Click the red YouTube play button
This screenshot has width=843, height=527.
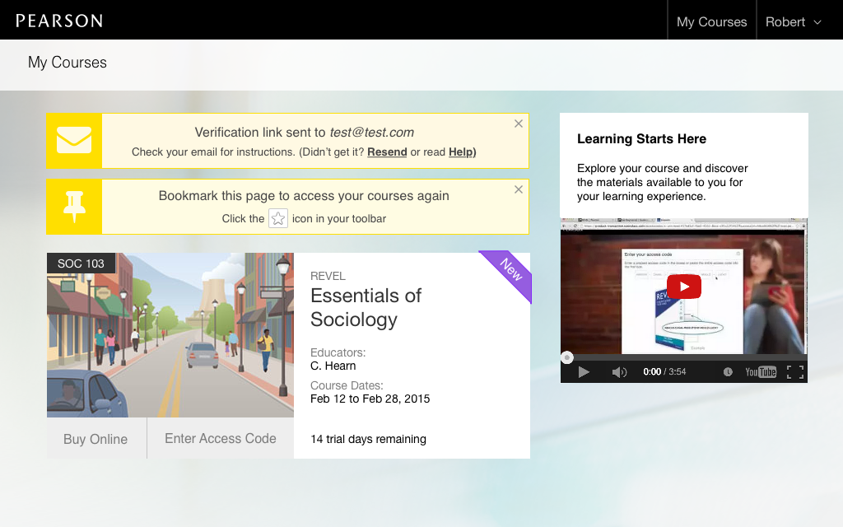click(684, 287)
